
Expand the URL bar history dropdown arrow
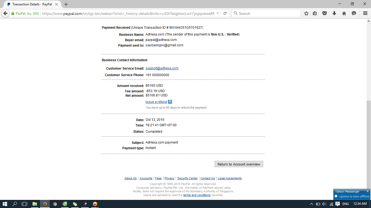point(218,14)
